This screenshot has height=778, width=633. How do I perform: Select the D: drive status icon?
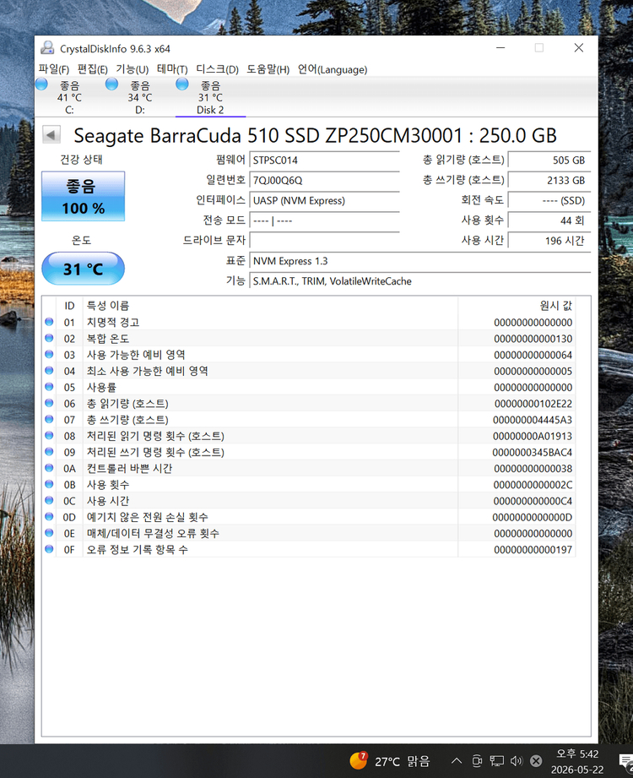(112, 84)
